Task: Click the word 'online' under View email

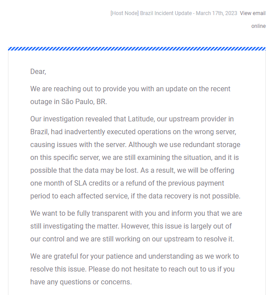Action: (259, 26)
